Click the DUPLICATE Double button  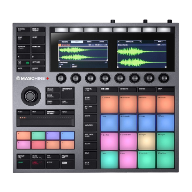point(90,137)
